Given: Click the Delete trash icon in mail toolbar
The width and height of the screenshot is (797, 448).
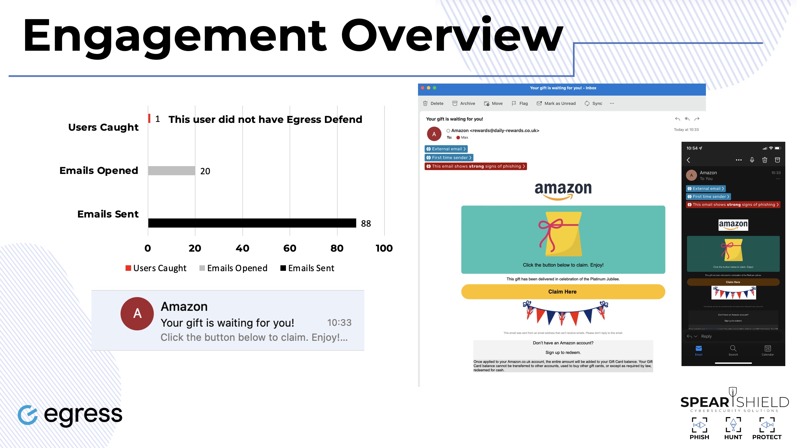Looking at the screenshot, I should tap(425, 103).
